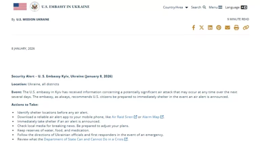Click the Pinterest share icon
The image size is (260, 144).
[219, 28]
